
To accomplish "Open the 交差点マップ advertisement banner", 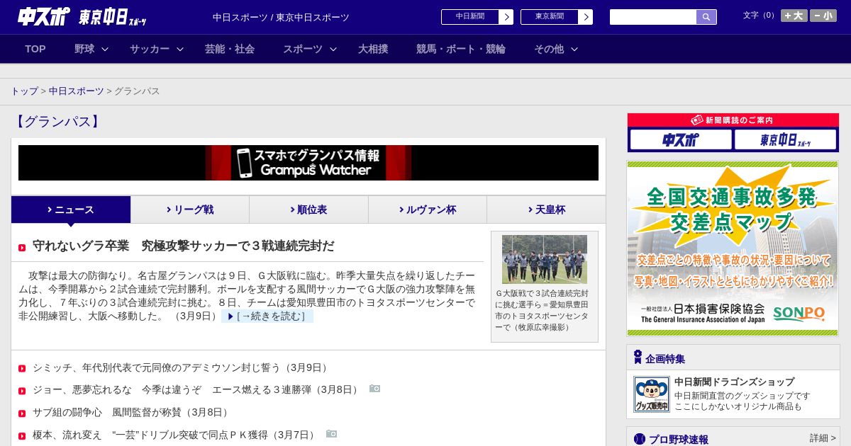I will [x=733, y=248].
